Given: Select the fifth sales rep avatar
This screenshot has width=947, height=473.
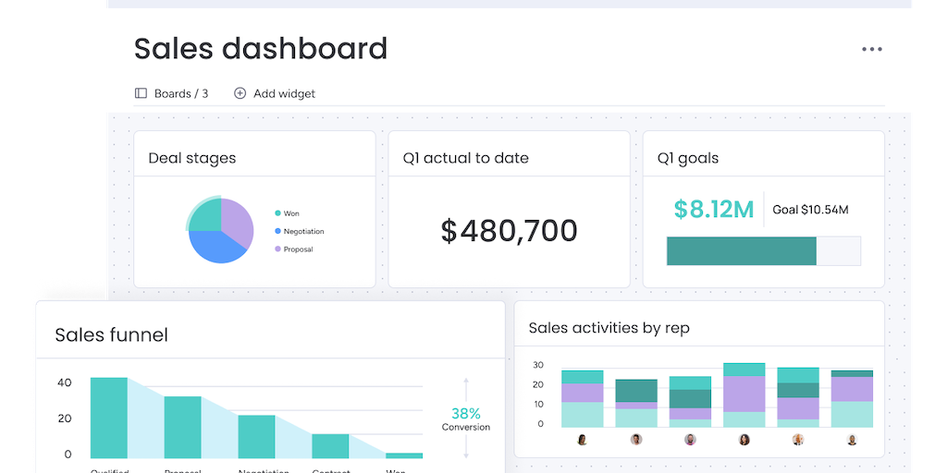Looking at the screenshot, I should [798, 440].
